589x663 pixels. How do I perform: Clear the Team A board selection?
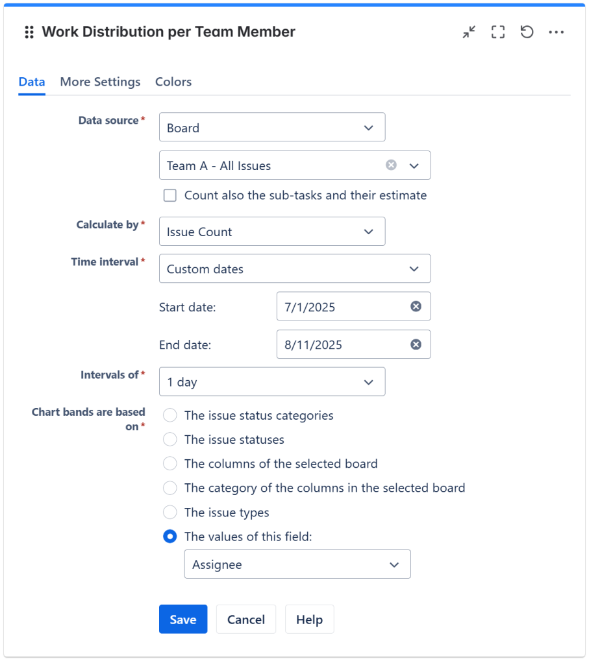[391, 165]
